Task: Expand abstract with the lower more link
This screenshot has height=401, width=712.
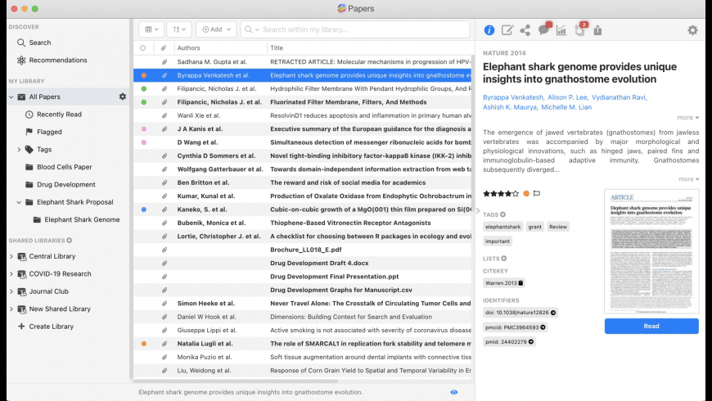Action: [x=688, y=179]
